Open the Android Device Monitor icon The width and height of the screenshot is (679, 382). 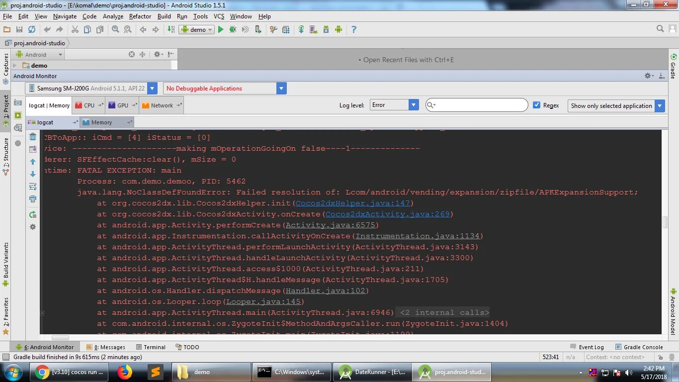coord(339,30)
